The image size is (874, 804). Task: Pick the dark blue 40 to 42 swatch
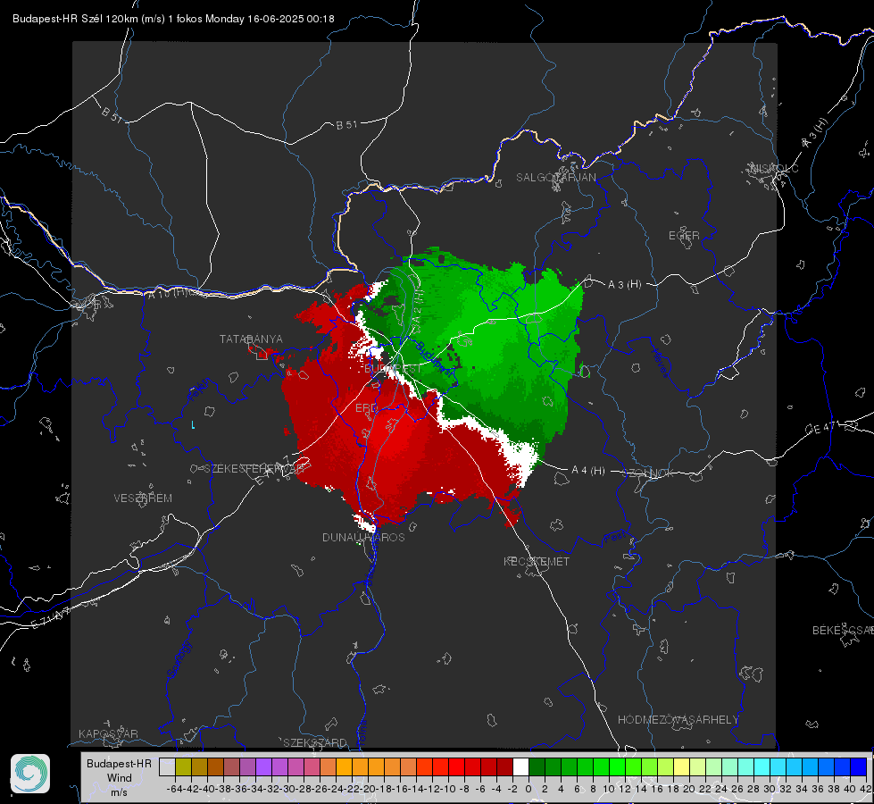pos(859,766)
